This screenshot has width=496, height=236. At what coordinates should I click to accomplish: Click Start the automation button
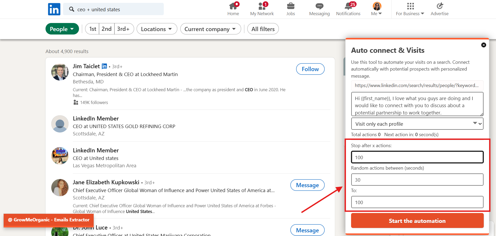pyautogui.click(x=417, y=221)
